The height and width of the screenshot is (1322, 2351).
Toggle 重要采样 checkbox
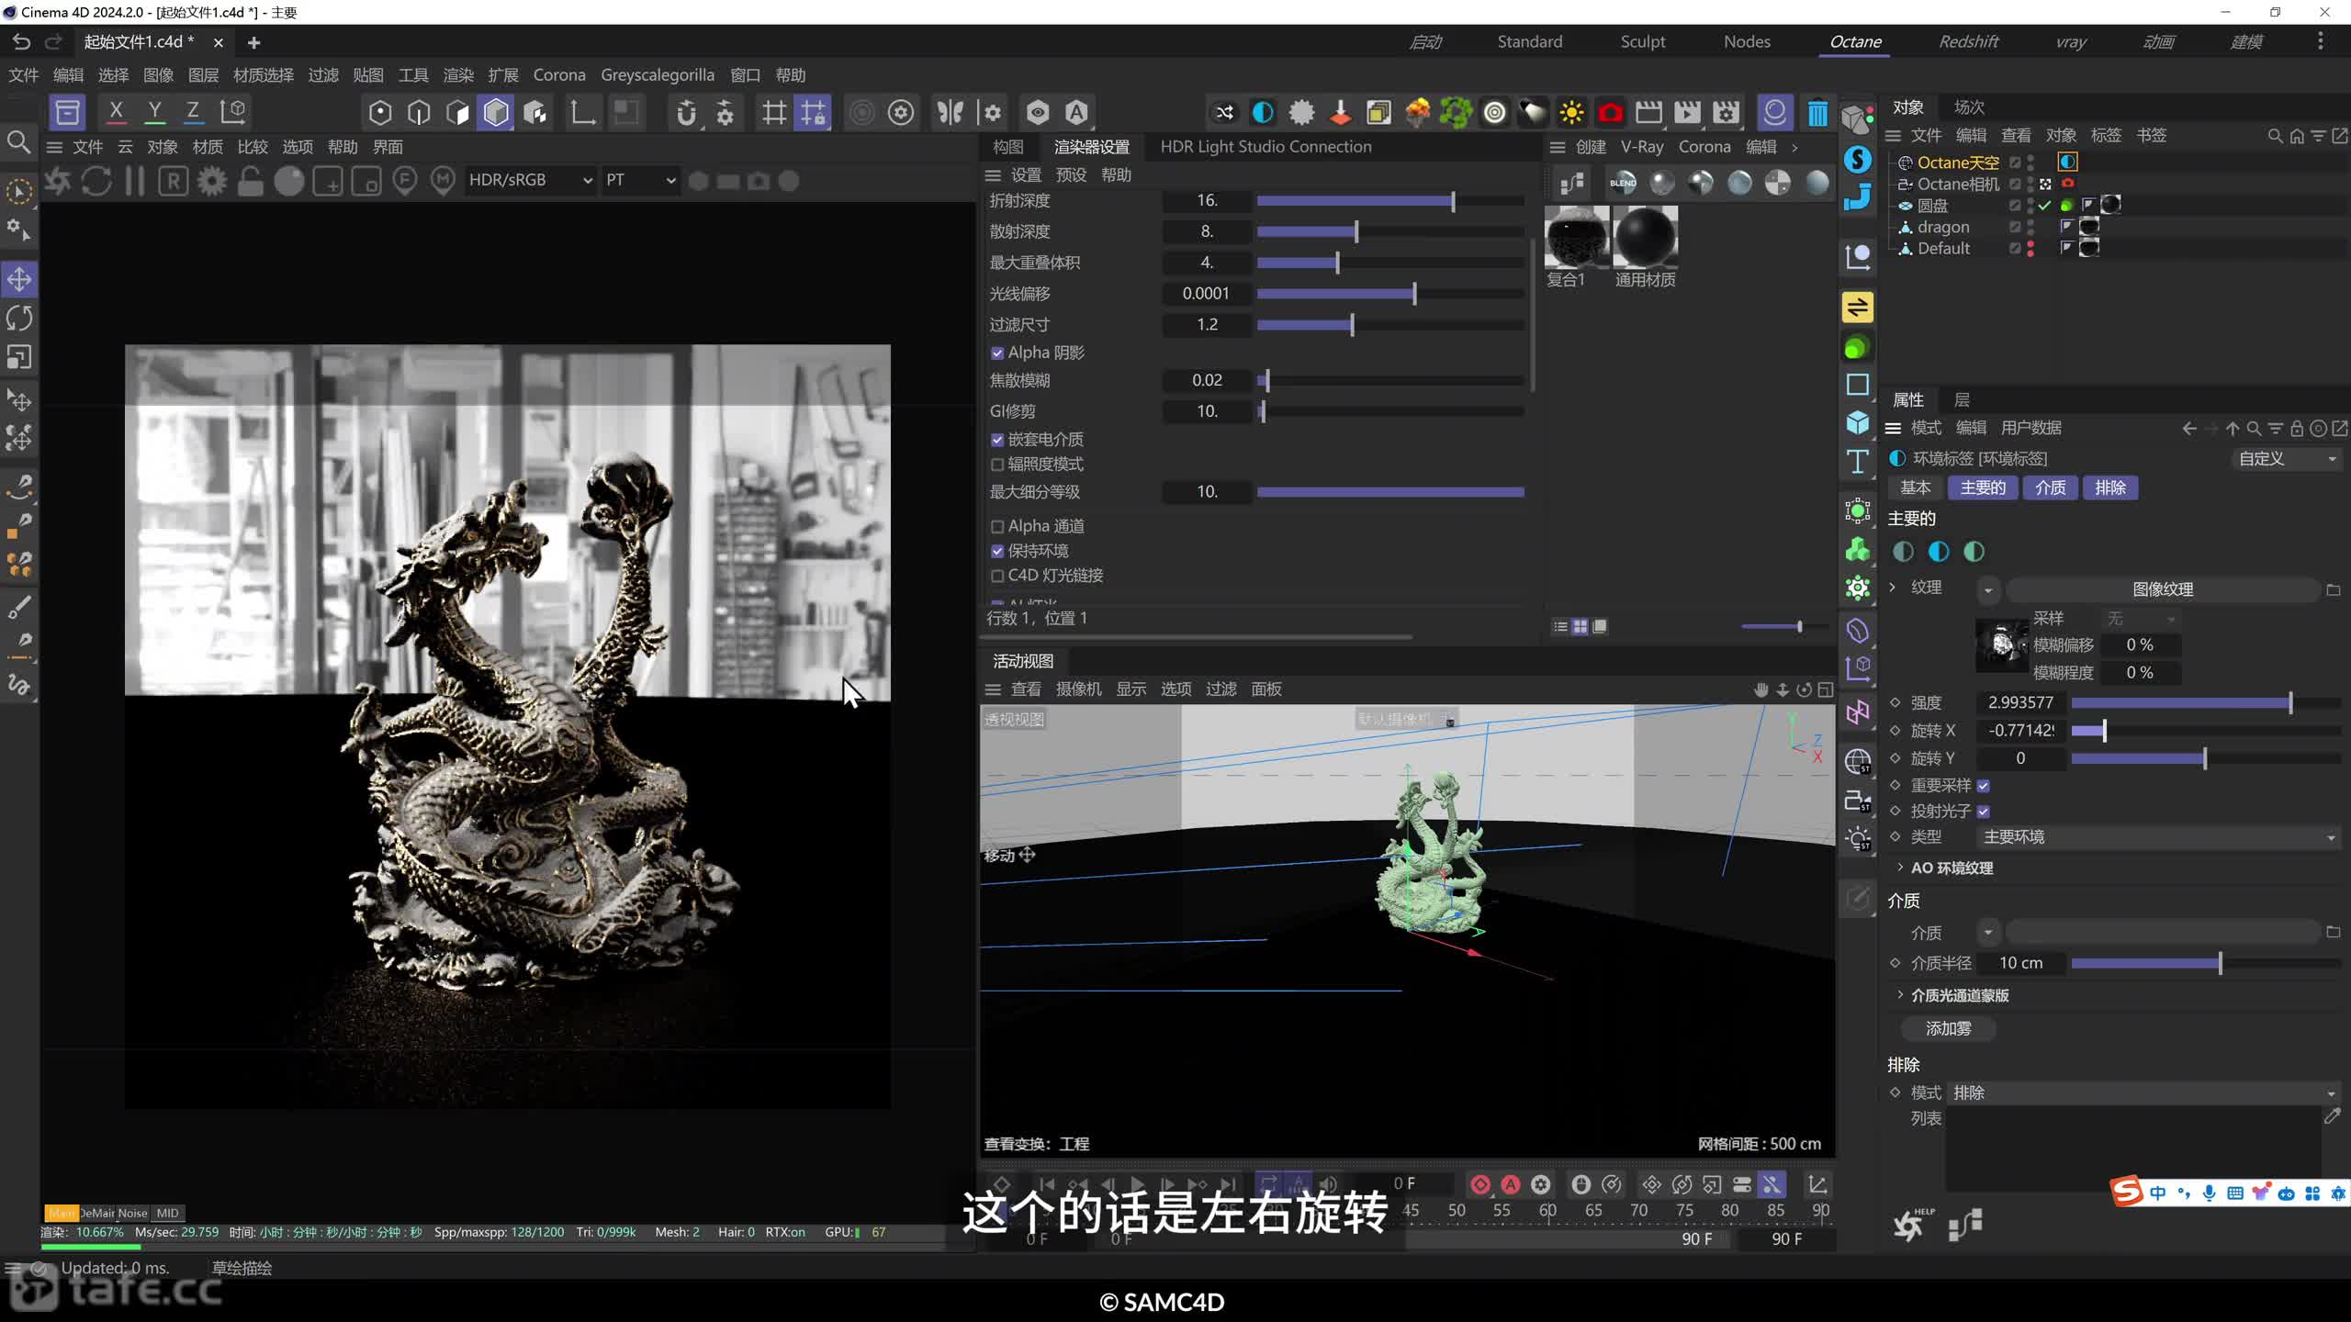1983,786
